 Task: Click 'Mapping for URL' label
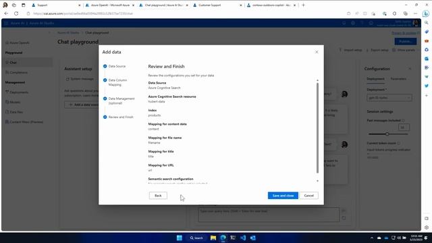pos(161,165)
